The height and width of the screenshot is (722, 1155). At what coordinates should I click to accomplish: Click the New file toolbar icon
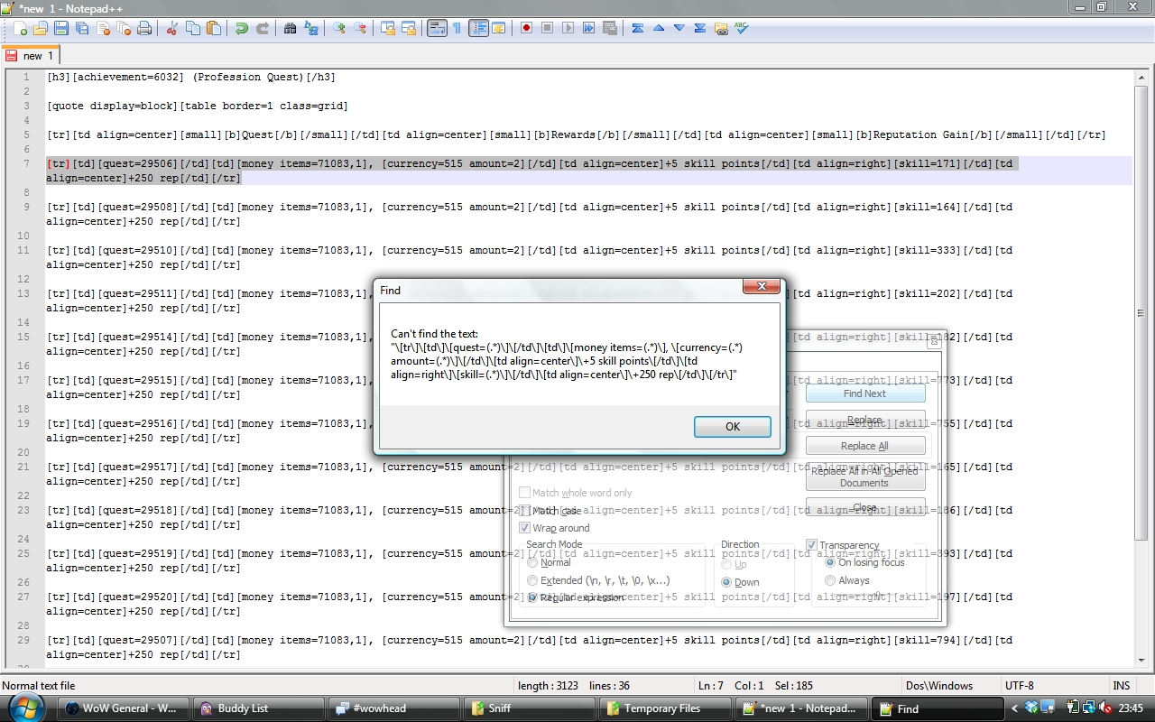tap(20, 29)
